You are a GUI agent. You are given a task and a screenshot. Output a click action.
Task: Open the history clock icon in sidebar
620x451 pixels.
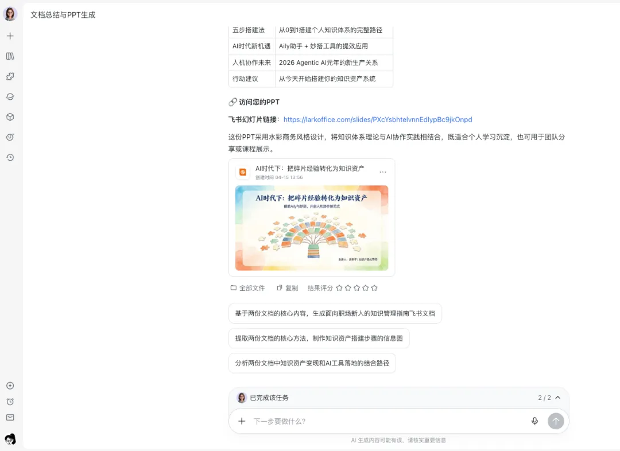tap(10, 157)
